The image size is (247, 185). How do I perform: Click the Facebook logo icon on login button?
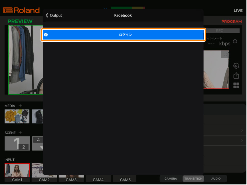click(46, 35)
